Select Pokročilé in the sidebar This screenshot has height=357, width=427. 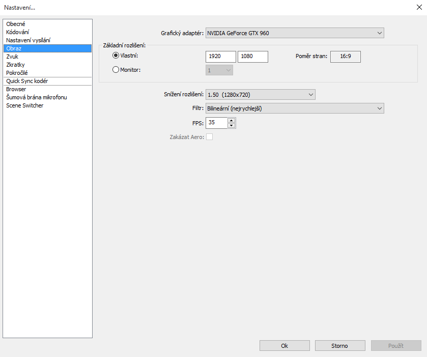click(x=17, y=73)
